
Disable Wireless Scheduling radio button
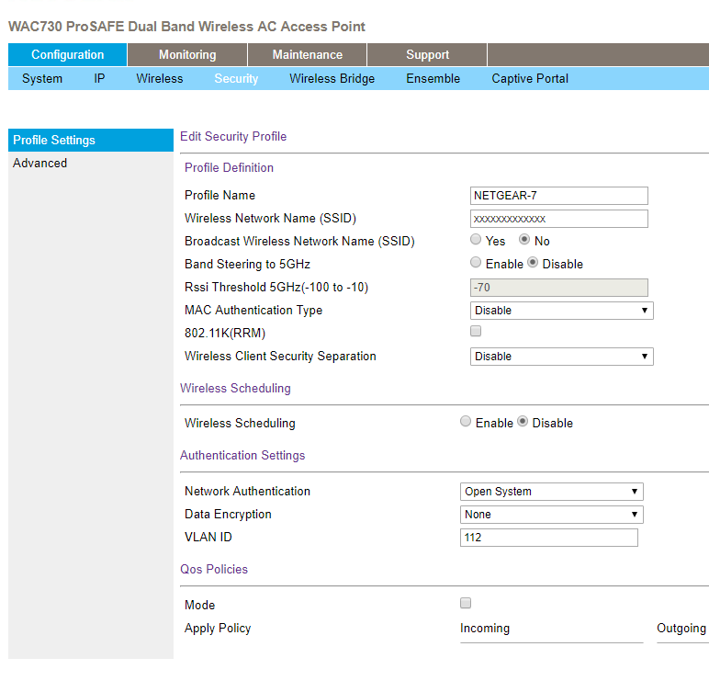click(x=523, y=421)
